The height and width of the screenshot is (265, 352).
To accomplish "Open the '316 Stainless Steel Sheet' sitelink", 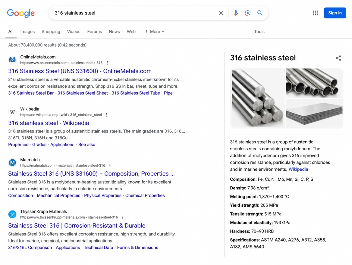I will [x=83, y=93].
